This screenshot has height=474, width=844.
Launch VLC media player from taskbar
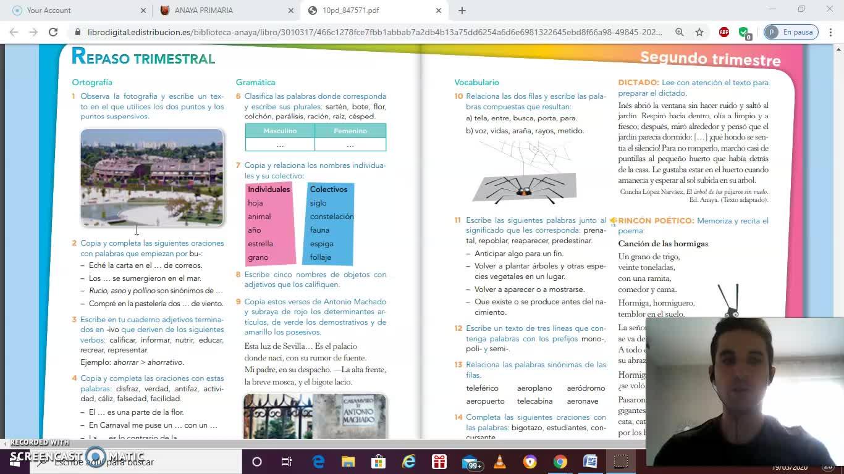click(500, 462)
